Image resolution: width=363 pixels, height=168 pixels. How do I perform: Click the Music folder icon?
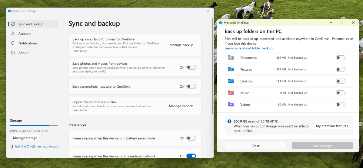point(231,93)
